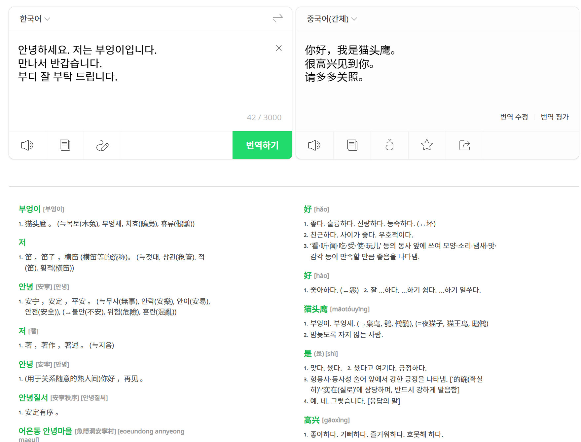Open handwriting input pen tool
Viewport: 581px width, 442px height.
pos(102,145)
